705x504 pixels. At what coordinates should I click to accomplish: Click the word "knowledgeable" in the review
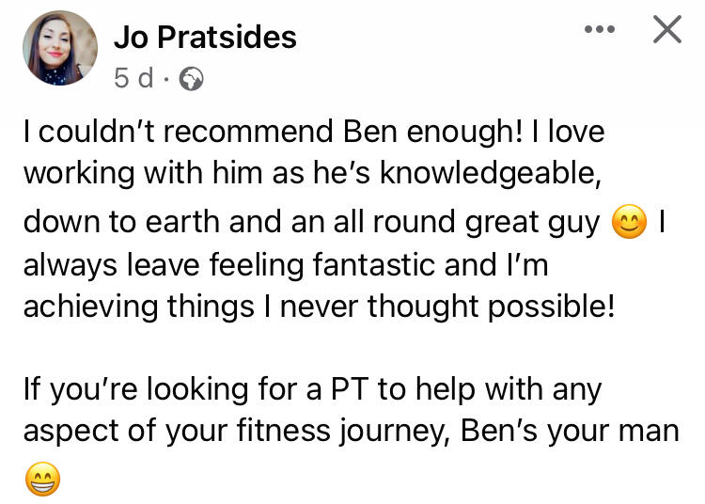[x=491, y=174]
